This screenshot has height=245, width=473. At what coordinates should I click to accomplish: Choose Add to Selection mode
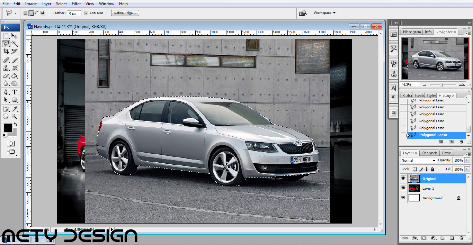point(31,13)
